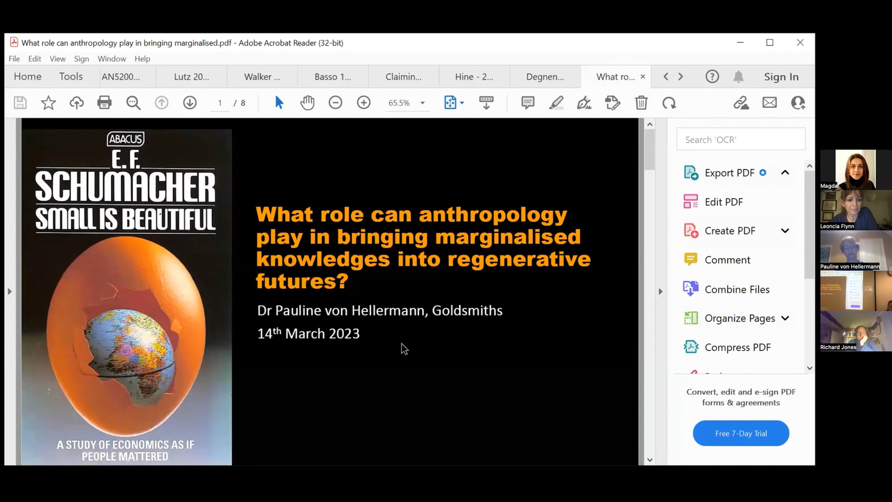Open the fit page options arrow
The image size is (892, 502).
(x=462, y=103)
